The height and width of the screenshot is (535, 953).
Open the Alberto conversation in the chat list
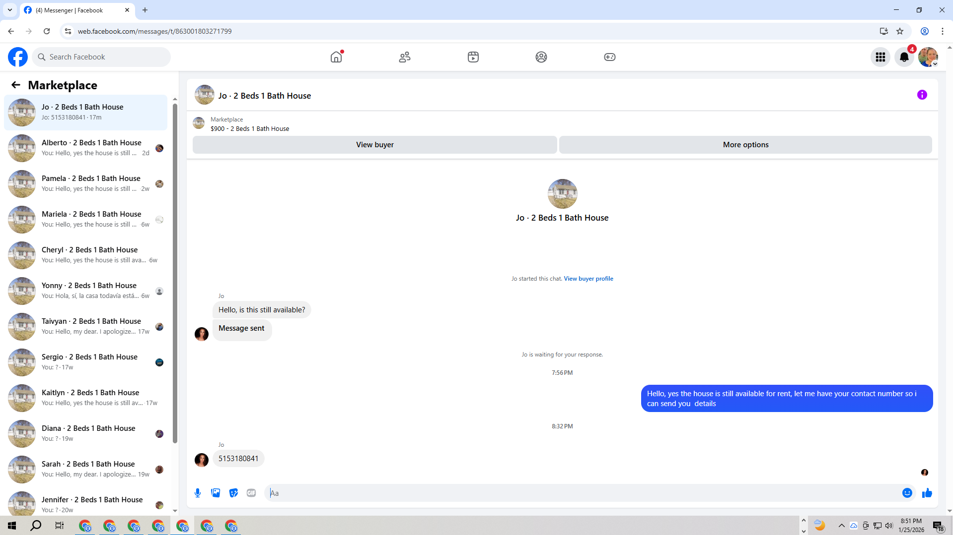point(85,148)
